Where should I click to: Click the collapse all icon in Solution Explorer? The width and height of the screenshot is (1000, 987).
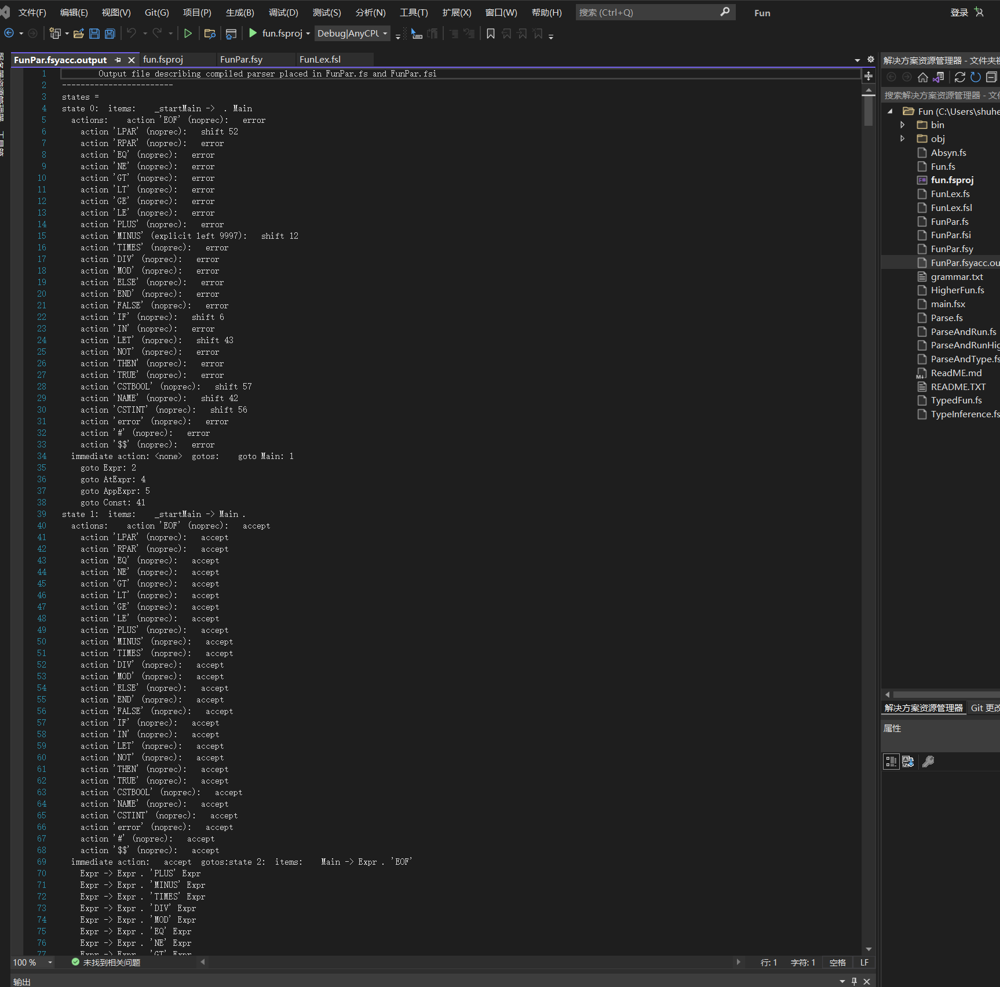(x=991, y=77)
